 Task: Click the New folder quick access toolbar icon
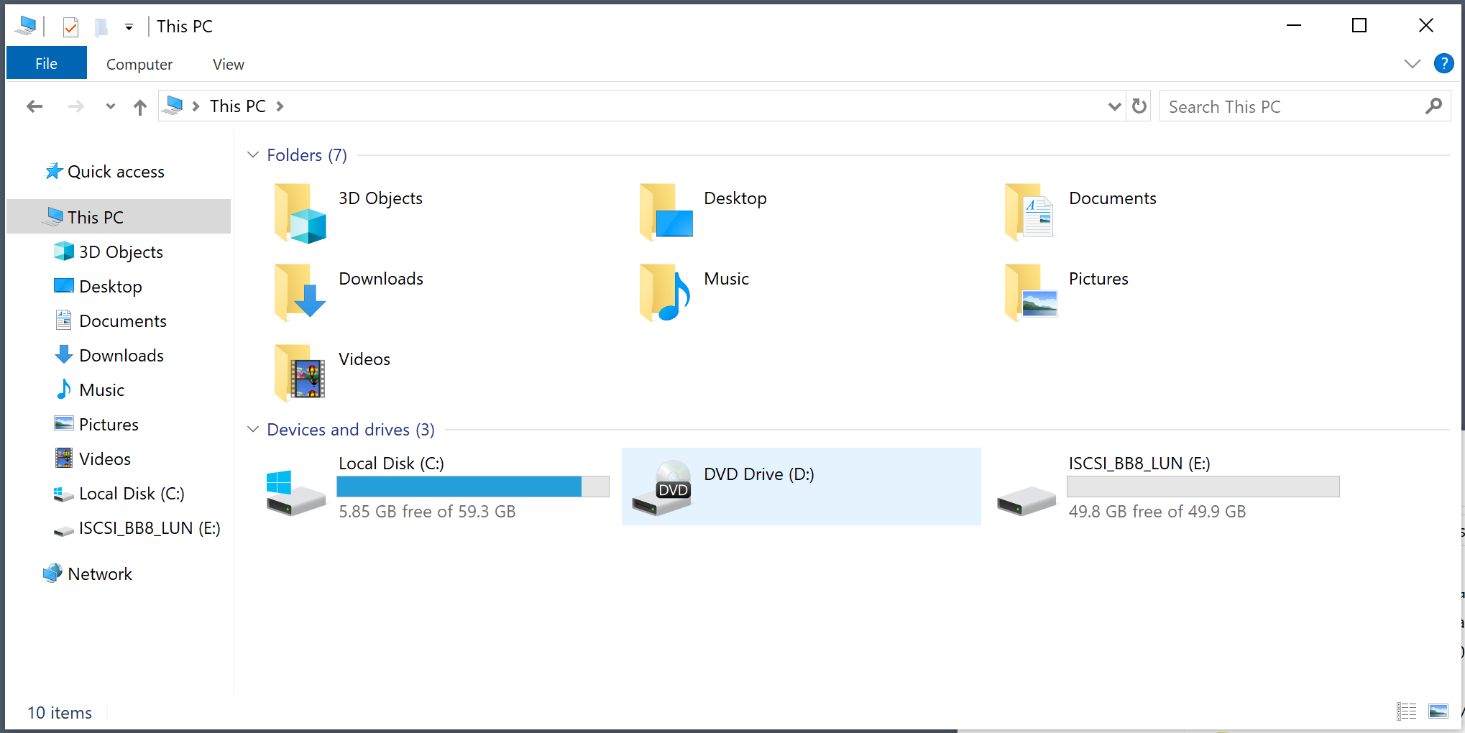coord(101,27)
